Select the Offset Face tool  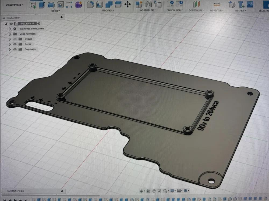pos(118,4)
